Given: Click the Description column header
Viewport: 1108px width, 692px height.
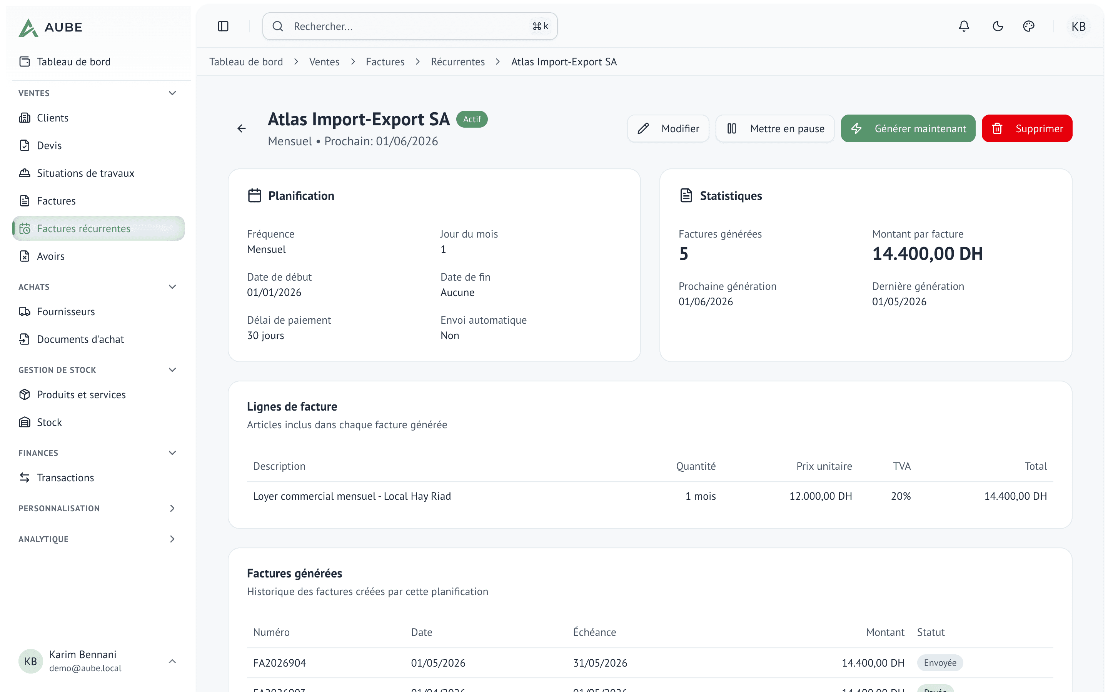Looking at the screenshot, I should pyautogui.click(x=279, y=466).
